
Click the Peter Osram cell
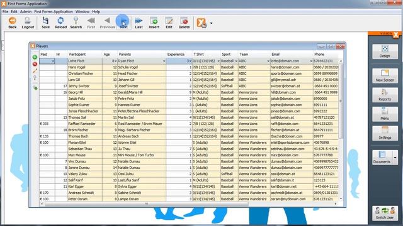[85, 199]
